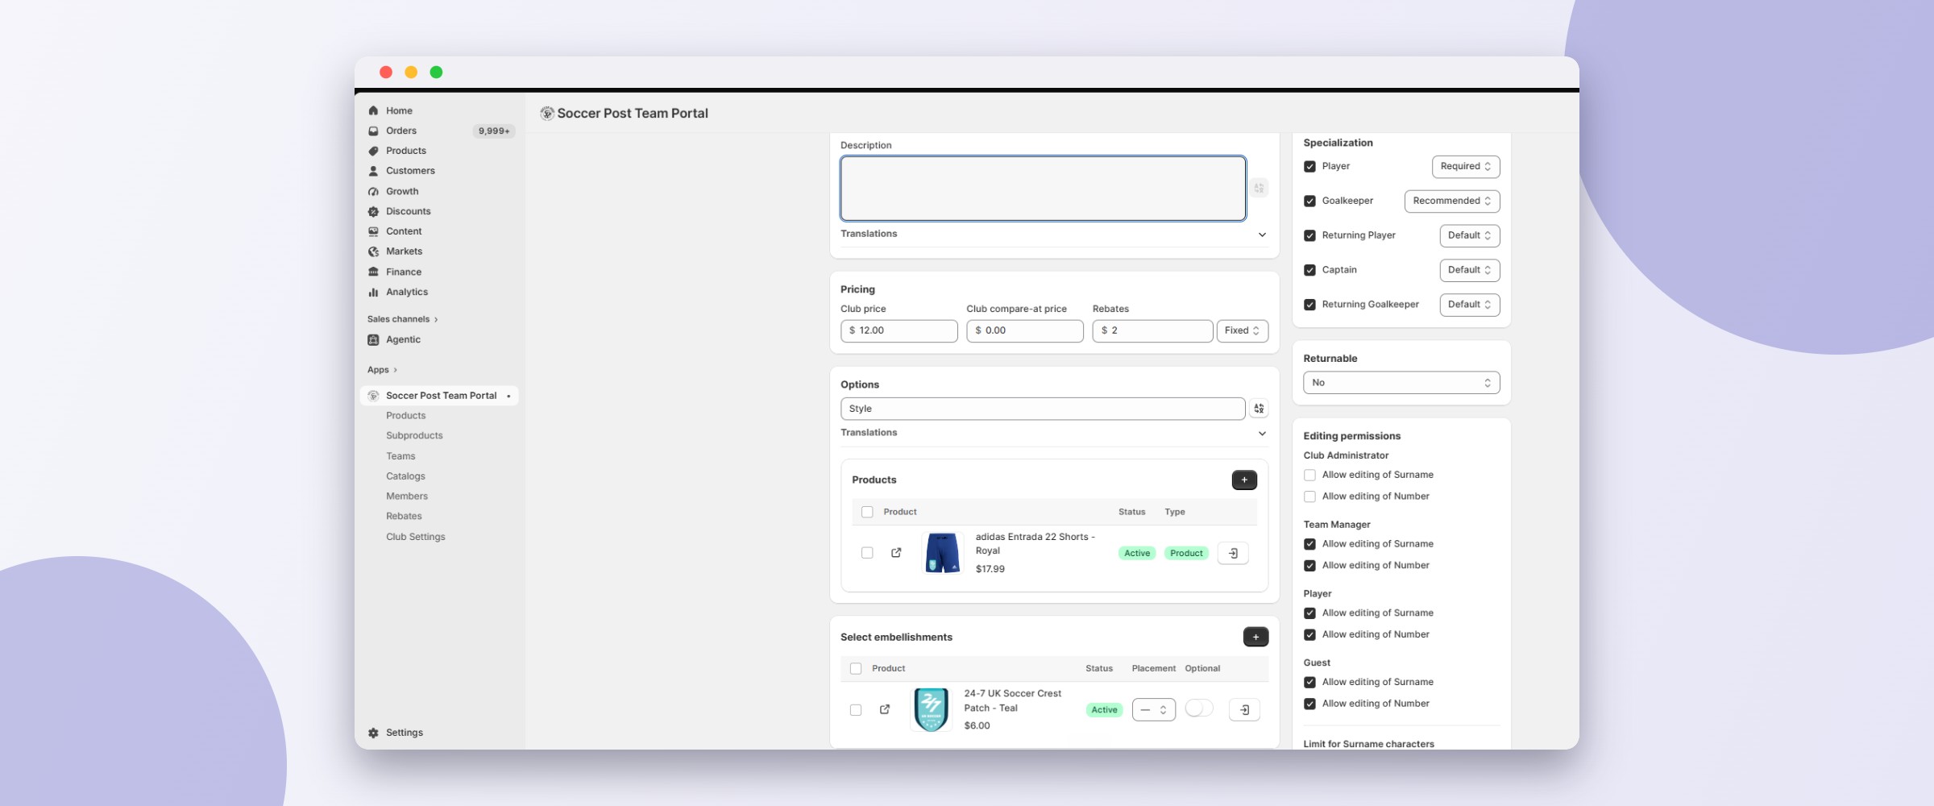Open Soccer Crest Patch in external link

click(x=885, y=709)
